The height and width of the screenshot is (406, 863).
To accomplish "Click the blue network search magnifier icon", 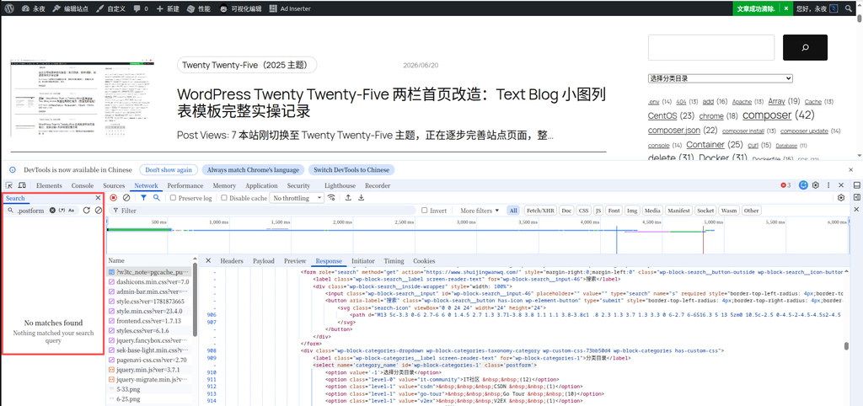I will 156,197.
